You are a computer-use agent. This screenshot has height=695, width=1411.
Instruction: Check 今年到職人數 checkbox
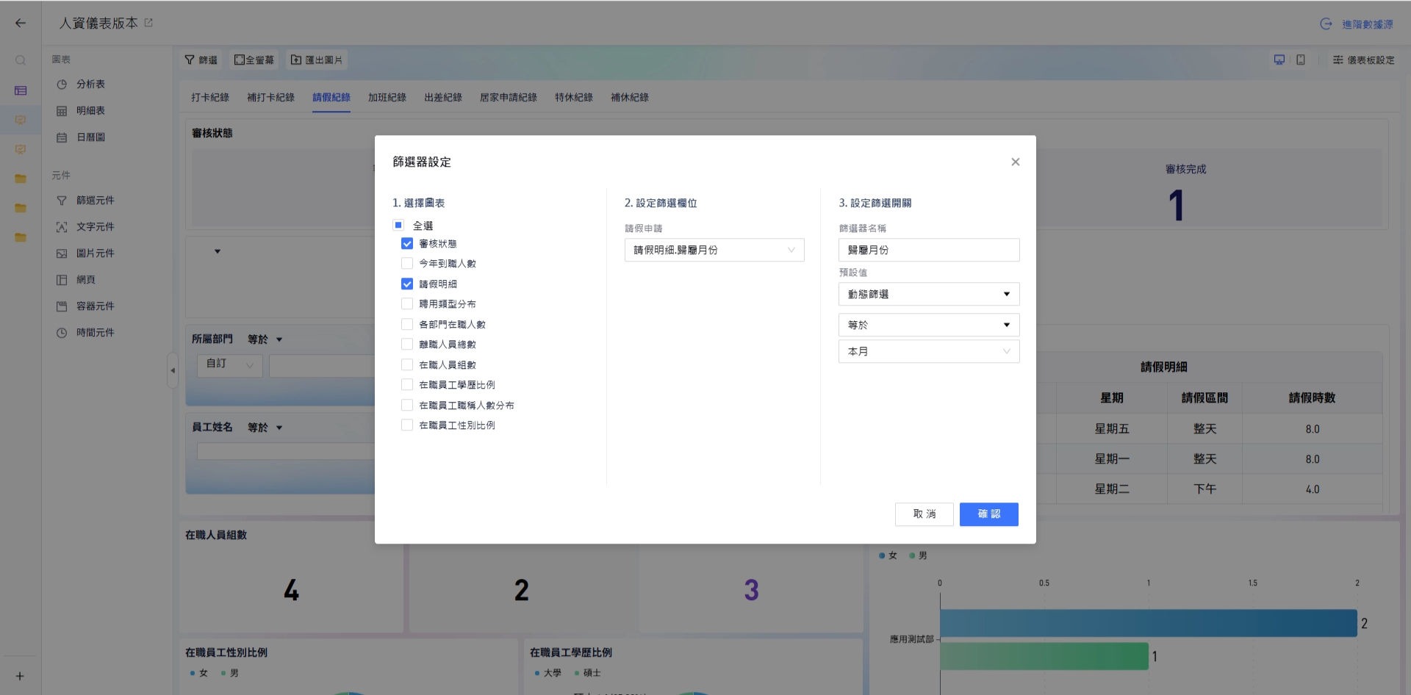pyautogui.click(x=407, y=264)
